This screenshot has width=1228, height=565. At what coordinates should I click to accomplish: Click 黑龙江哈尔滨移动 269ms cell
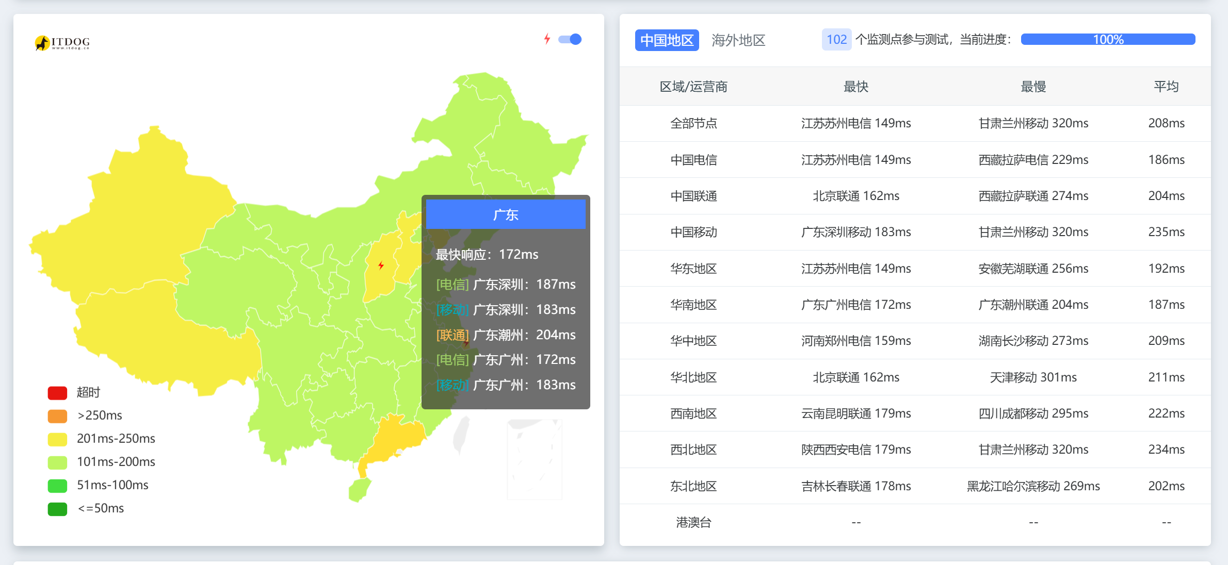[1033, 486]
